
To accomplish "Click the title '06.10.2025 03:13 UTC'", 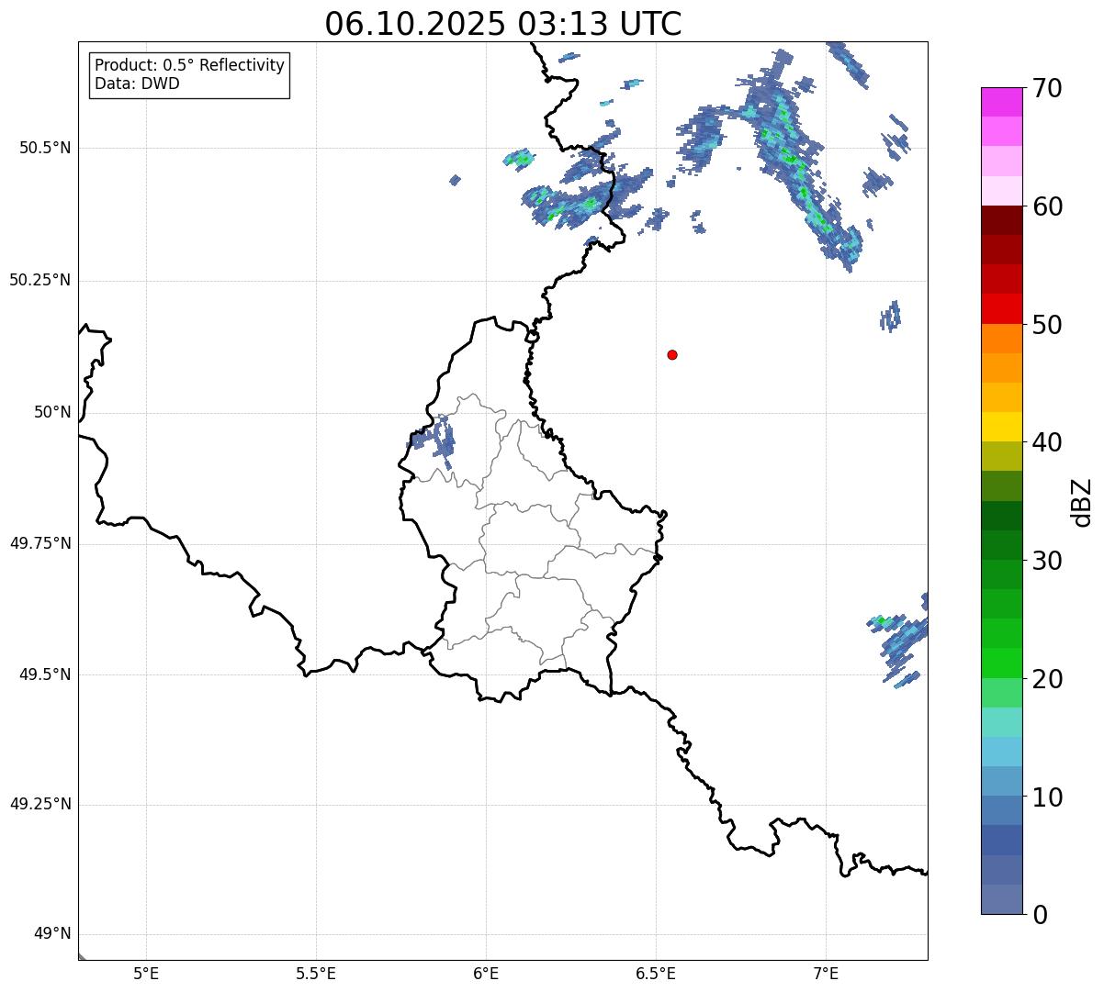I will pos(503,24).
